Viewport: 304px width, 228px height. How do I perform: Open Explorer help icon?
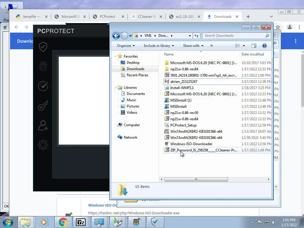(x=264, y=46)
